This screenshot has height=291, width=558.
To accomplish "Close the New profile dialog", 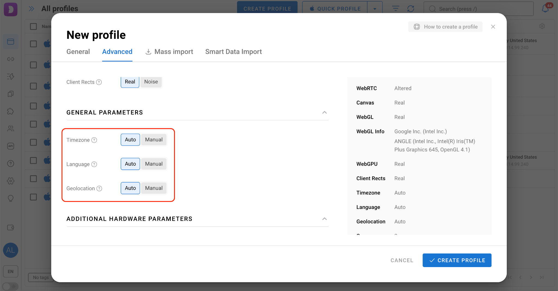I will [x=493, y=27].
